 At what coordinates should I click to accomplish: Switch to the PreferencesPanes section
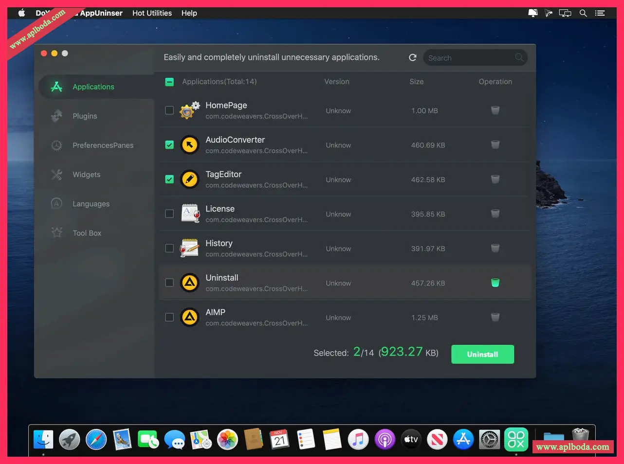pyautogui.click(x=103, y=145)
